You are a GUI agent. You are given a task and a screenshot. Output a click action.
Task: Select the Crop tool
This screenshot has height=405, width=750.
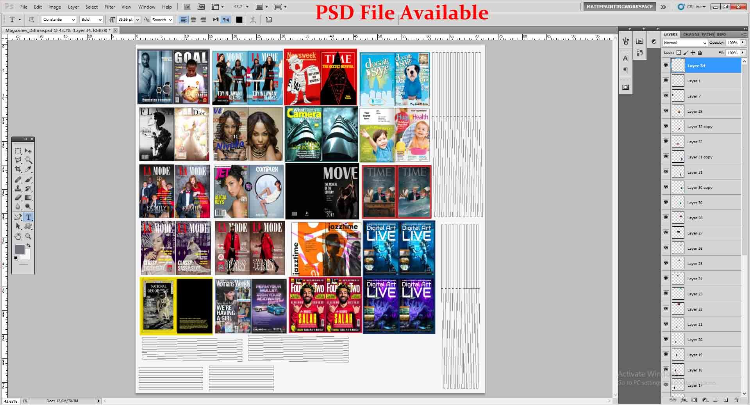(x=18, y=169)
